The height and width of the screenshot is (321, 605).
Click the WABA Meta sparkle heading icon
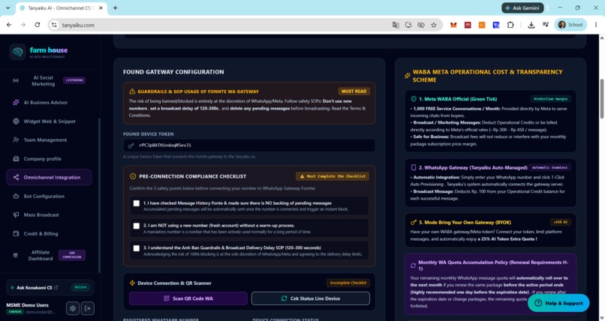pos(408,76)
